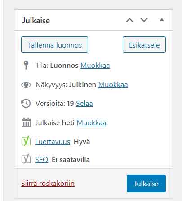This screenshot has height=201, width=182.
Task: Click the visibility eye icon
Action: [x=26, y=85]
